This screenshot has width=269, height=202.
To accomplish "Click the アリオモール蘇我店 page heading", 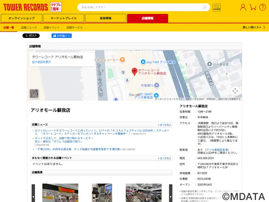I will 50,110.
